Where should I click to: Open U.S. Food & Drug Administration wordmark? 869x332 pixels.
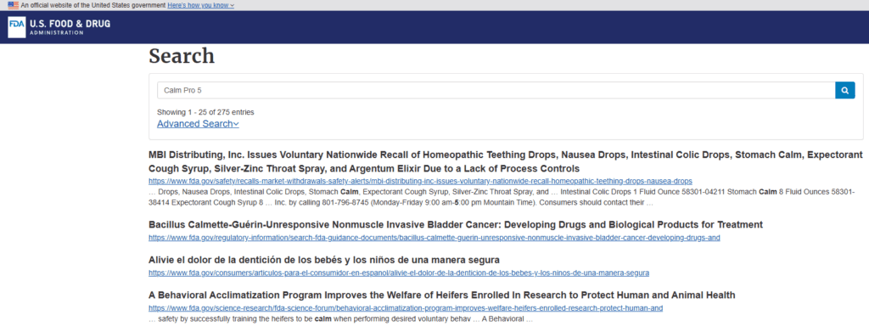point(70,26)
